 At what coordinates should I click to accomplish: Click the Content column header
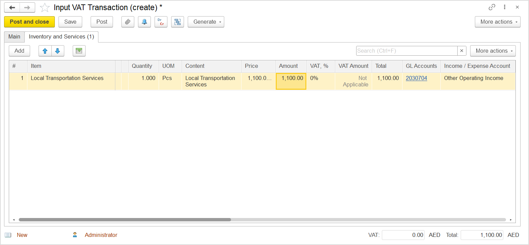tap(211, 66)
